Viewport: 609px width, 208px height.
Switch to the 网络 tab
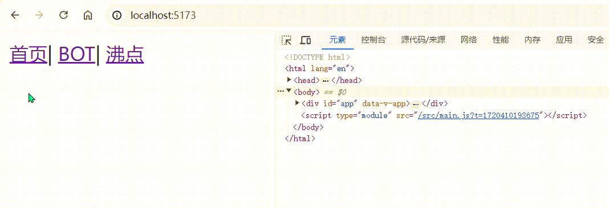click(469, 40)
